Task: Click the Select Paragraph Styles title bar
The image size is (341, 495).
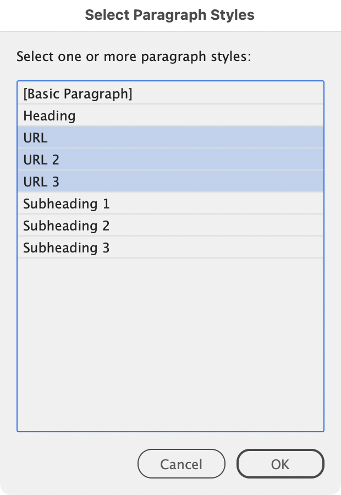Action: pyautogui.click(x=170, y=15)
